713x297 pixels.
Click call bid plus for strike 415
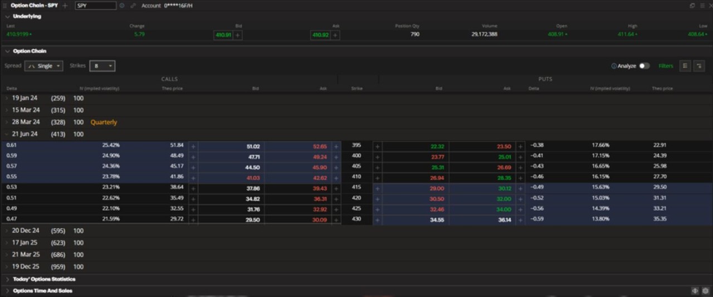[193, 188]
